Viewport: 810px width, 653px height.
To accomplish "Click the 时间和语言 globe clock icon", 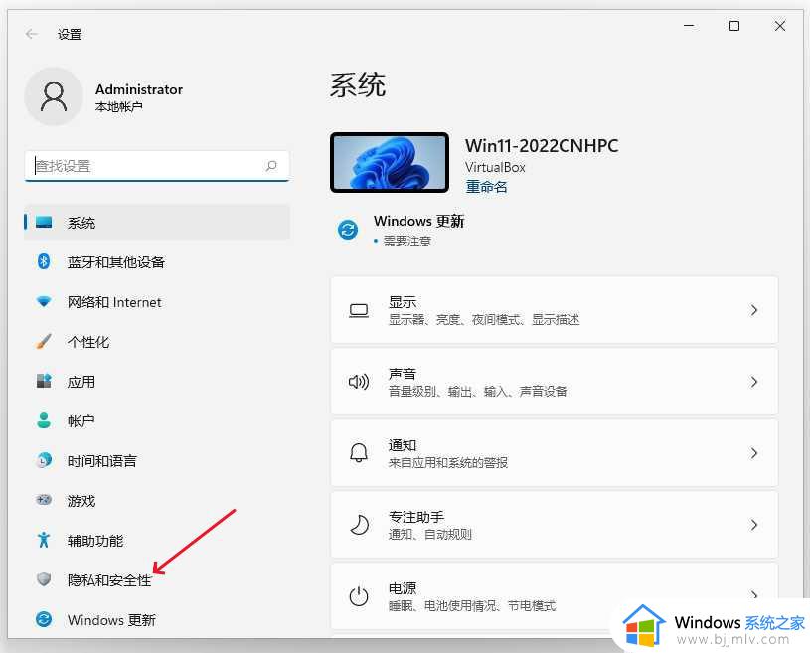I will [x=44, y=460].
